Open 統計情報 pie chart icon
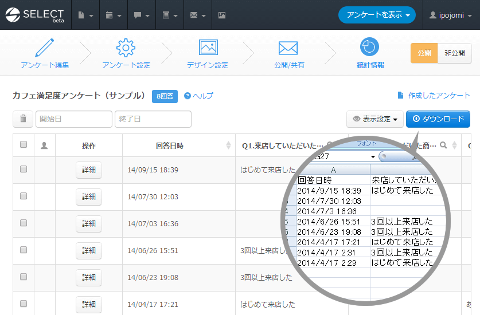Screen dimensions: 480x315 (x=370, y=48)
